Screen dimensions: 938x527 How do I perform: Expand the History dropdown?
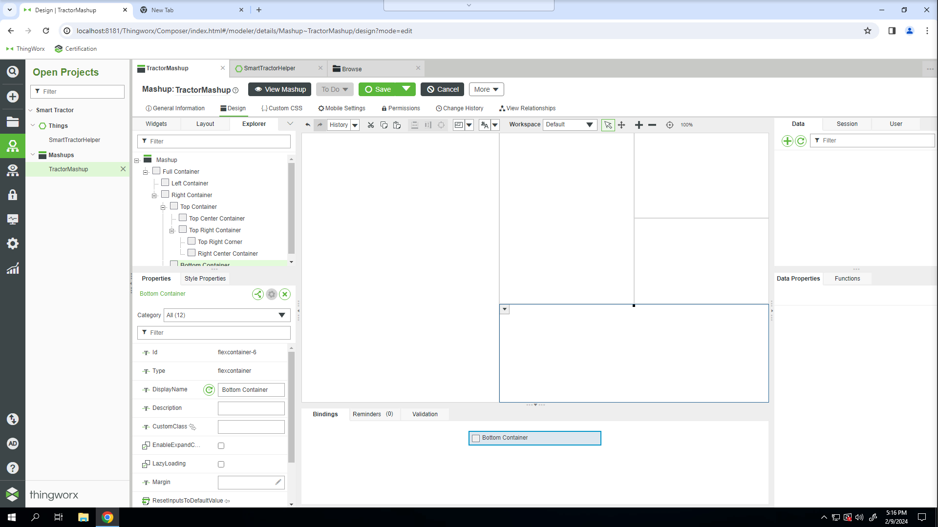[x=355, y=125]
